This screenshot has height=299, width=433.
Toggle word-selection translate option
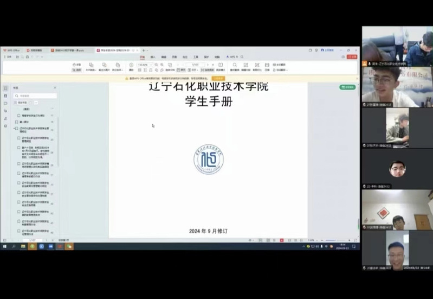click(x=280, y=70)
